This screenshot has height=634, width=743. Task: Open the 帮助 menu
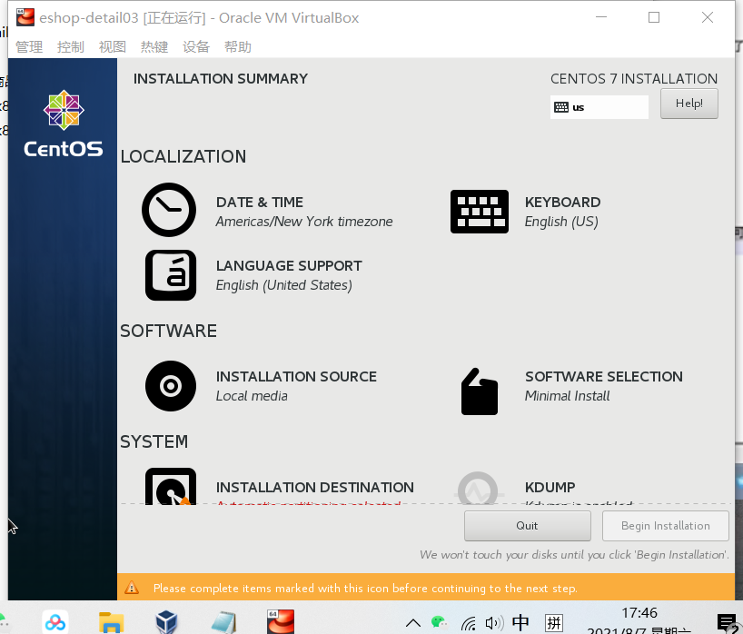238,47
